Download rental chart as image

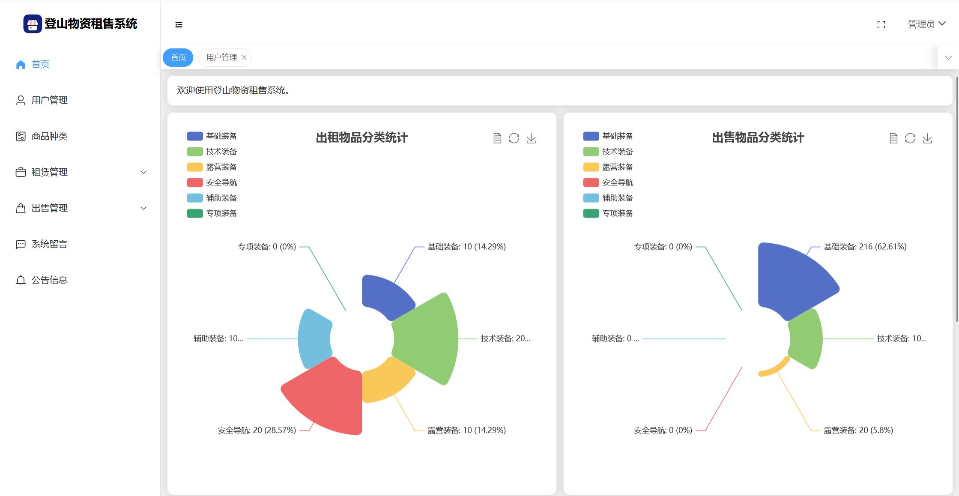click(531, 138)
